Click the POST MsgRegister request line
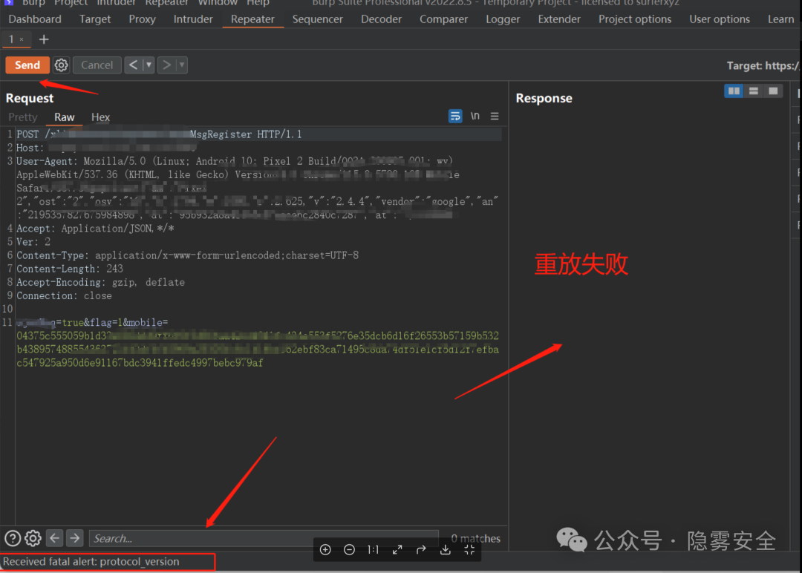 click(159, 134)
